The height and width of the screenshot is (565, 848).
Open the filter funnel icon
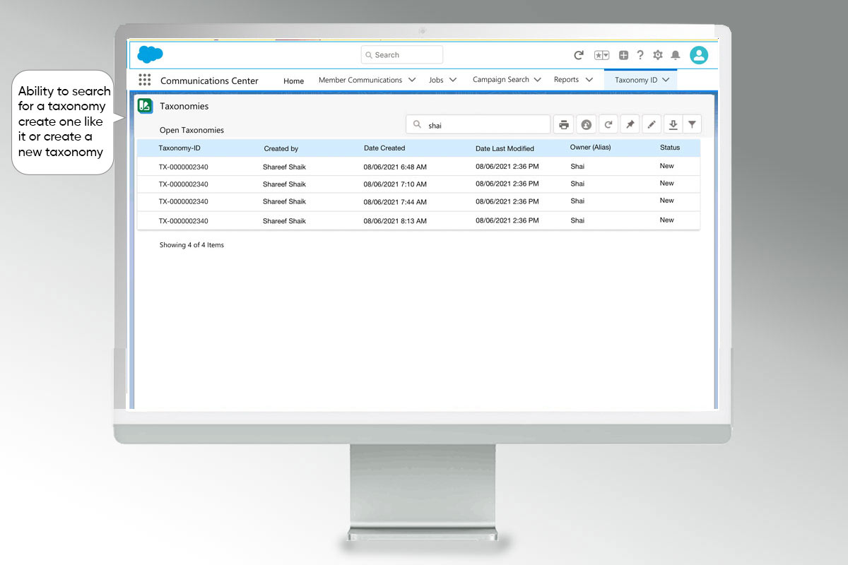pos(693,125)
